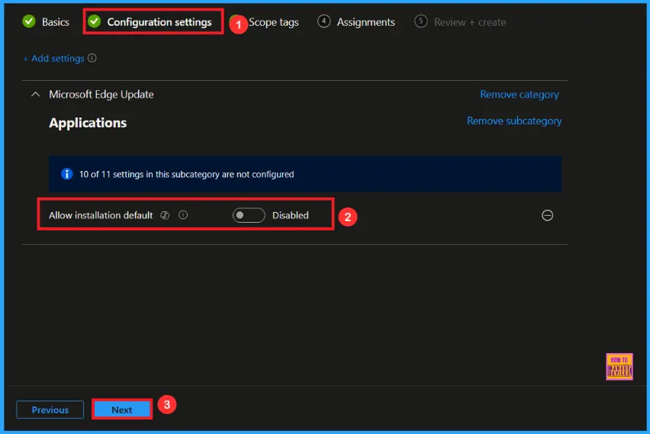Toggle Allow installation default switch
Viewport: 650px width, 434px height.
248,215
